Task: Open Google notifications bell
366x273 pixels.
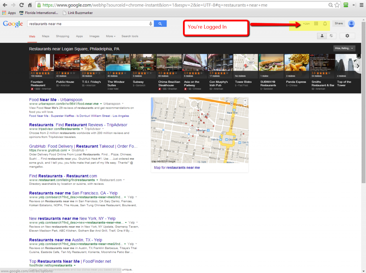Action: (325, 24)
